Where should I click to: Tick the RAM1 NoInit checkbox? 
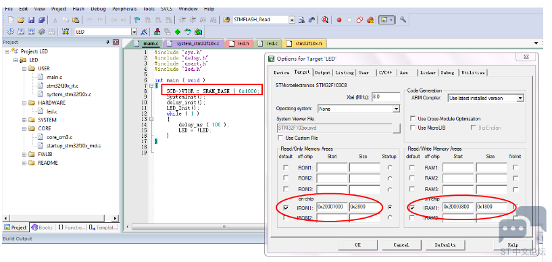(x=516, y=167)
